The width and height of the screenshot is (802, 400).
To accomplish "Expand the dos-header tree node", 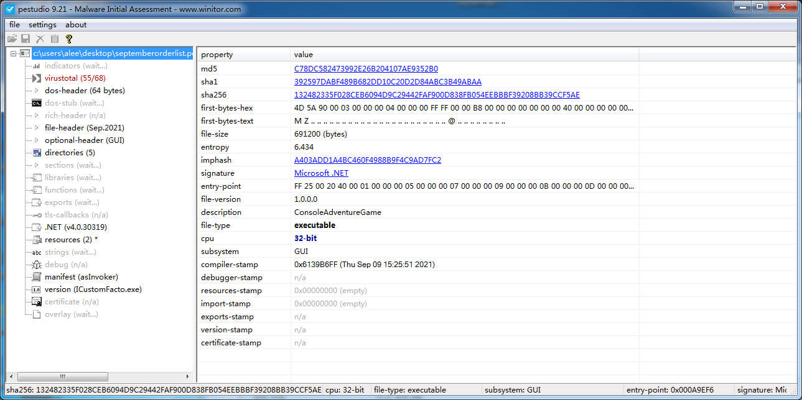I will pos(37,91).
